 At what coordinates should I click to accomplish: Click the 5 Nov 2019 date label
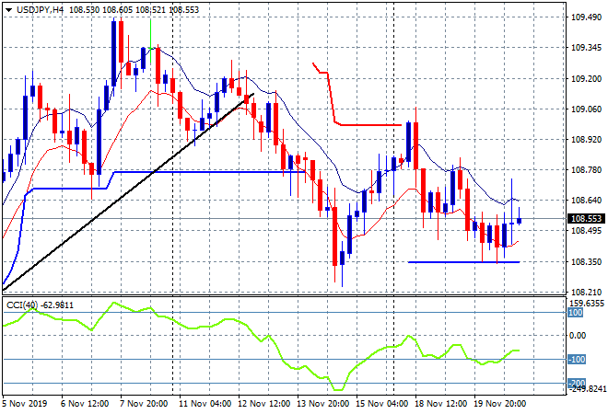(x=25, y=404)
